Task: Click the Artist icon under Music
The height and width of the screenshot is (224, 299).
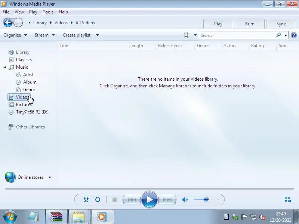Action: tap(18, 75)
